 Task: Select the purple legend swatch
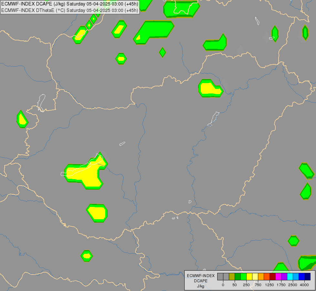(284, 277)
